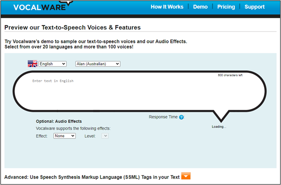Screen dimensions: 281x185
Task: Open the Support page
Action: [x=254, y=7]
